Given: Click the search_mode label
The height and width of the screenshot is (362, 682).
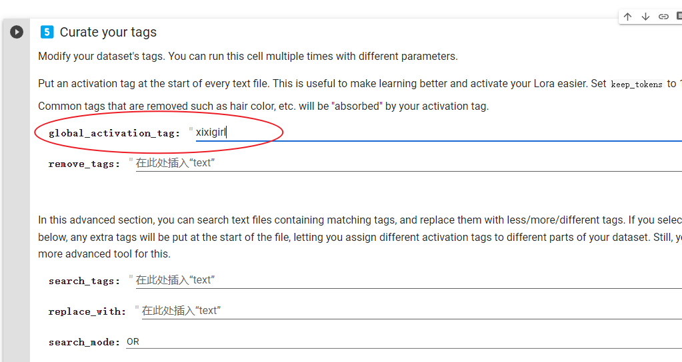Looking at the screenshot, I should pos(85,342).
